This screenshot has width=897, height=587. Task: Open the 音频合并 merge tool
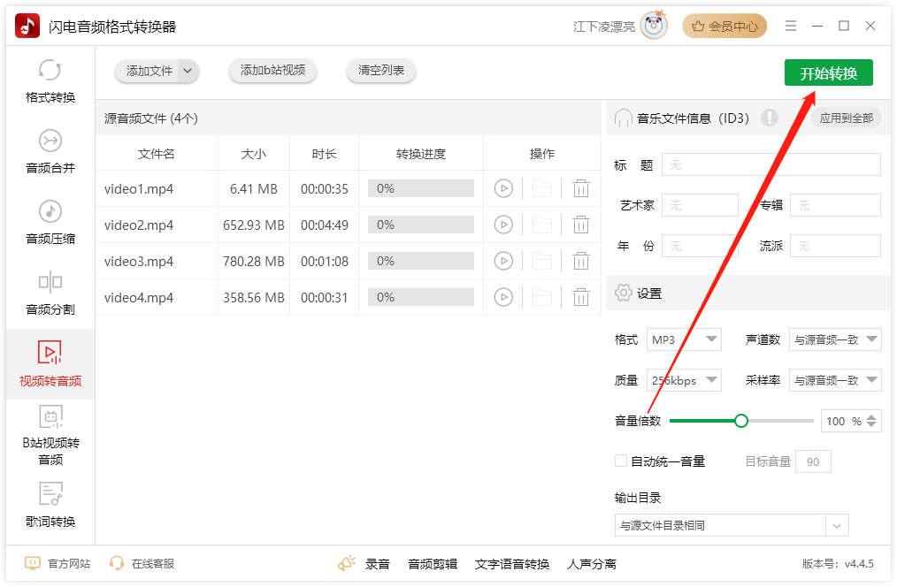(50, 151)
